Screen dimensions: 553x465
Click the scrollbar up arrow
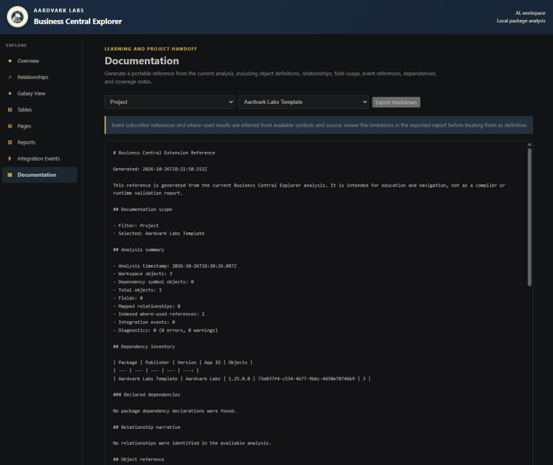[x=529, y=144]
